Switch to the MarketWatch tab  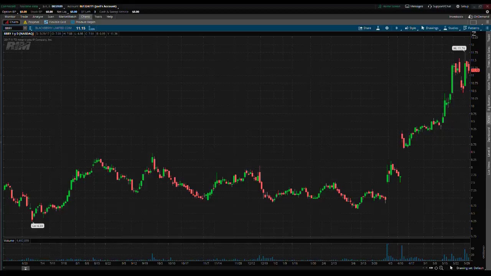68,16
